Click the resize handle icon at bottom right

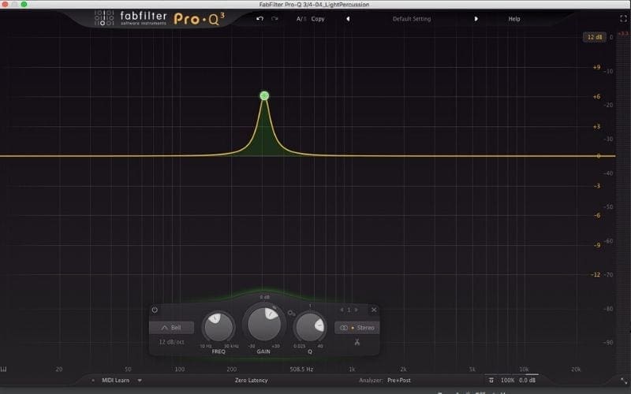[x=624, y=381]
